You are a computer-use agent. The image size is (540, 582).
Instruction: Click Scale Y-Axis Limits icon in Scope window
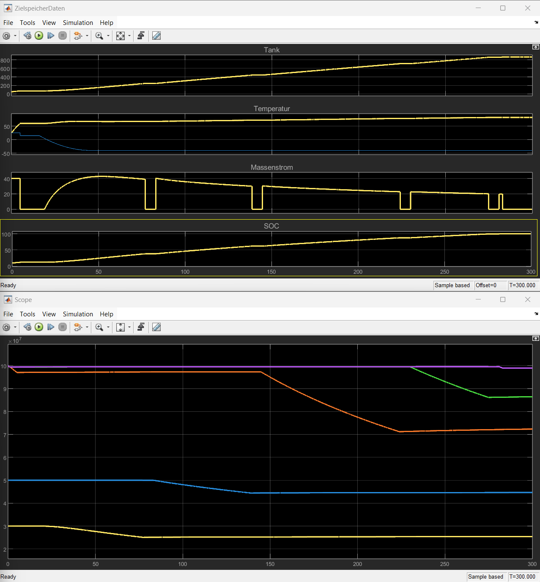point(121,327)
